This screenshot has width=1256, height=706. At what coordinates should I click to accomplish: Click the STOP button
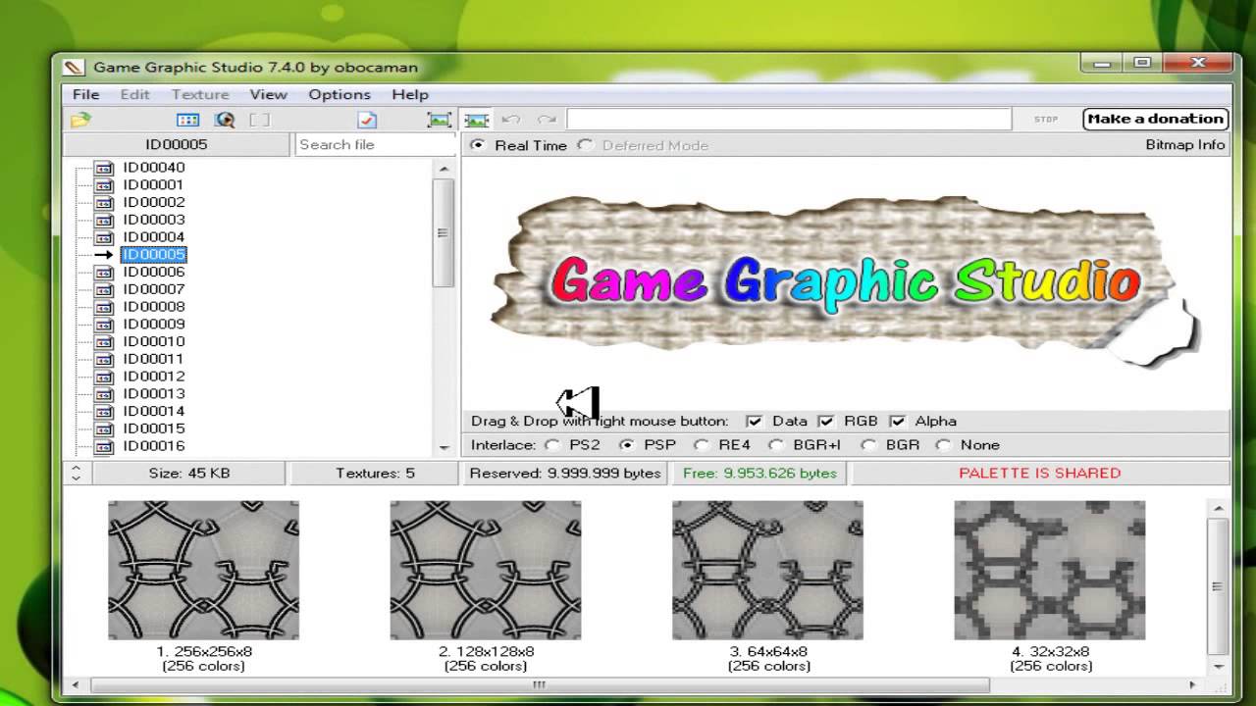coord(1046,120)
